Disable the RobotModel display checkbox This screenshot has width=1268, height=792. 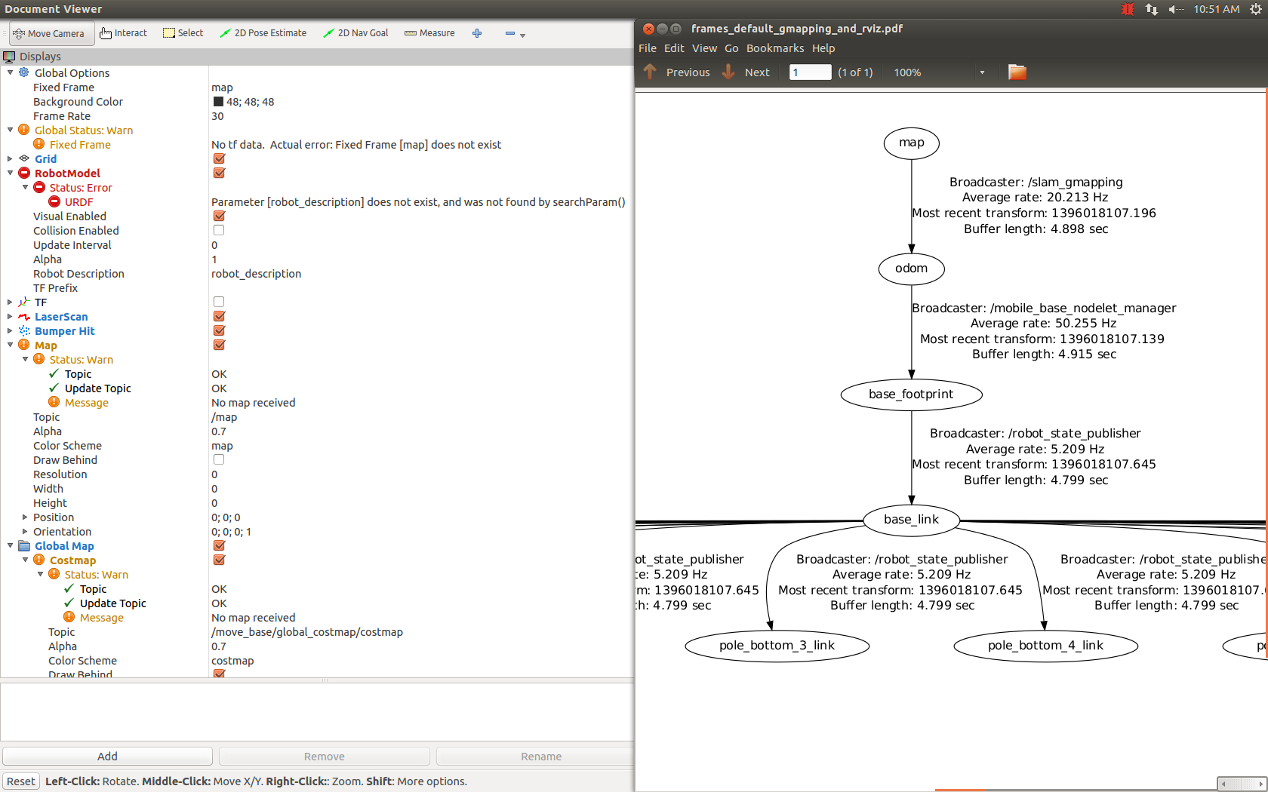point(219,173)
